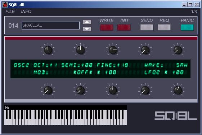Click the red INIT button

coord(124,27)
